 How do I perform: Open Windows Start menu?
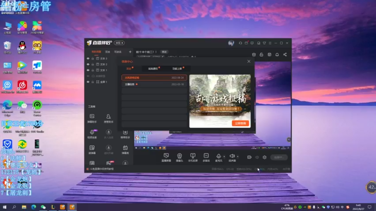[4, 207]
